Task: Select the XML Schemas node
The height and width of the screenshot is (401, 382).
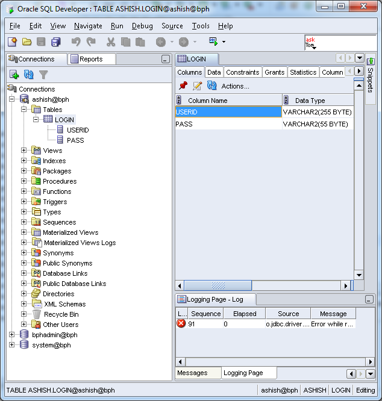Action: (x=64, y=304)
